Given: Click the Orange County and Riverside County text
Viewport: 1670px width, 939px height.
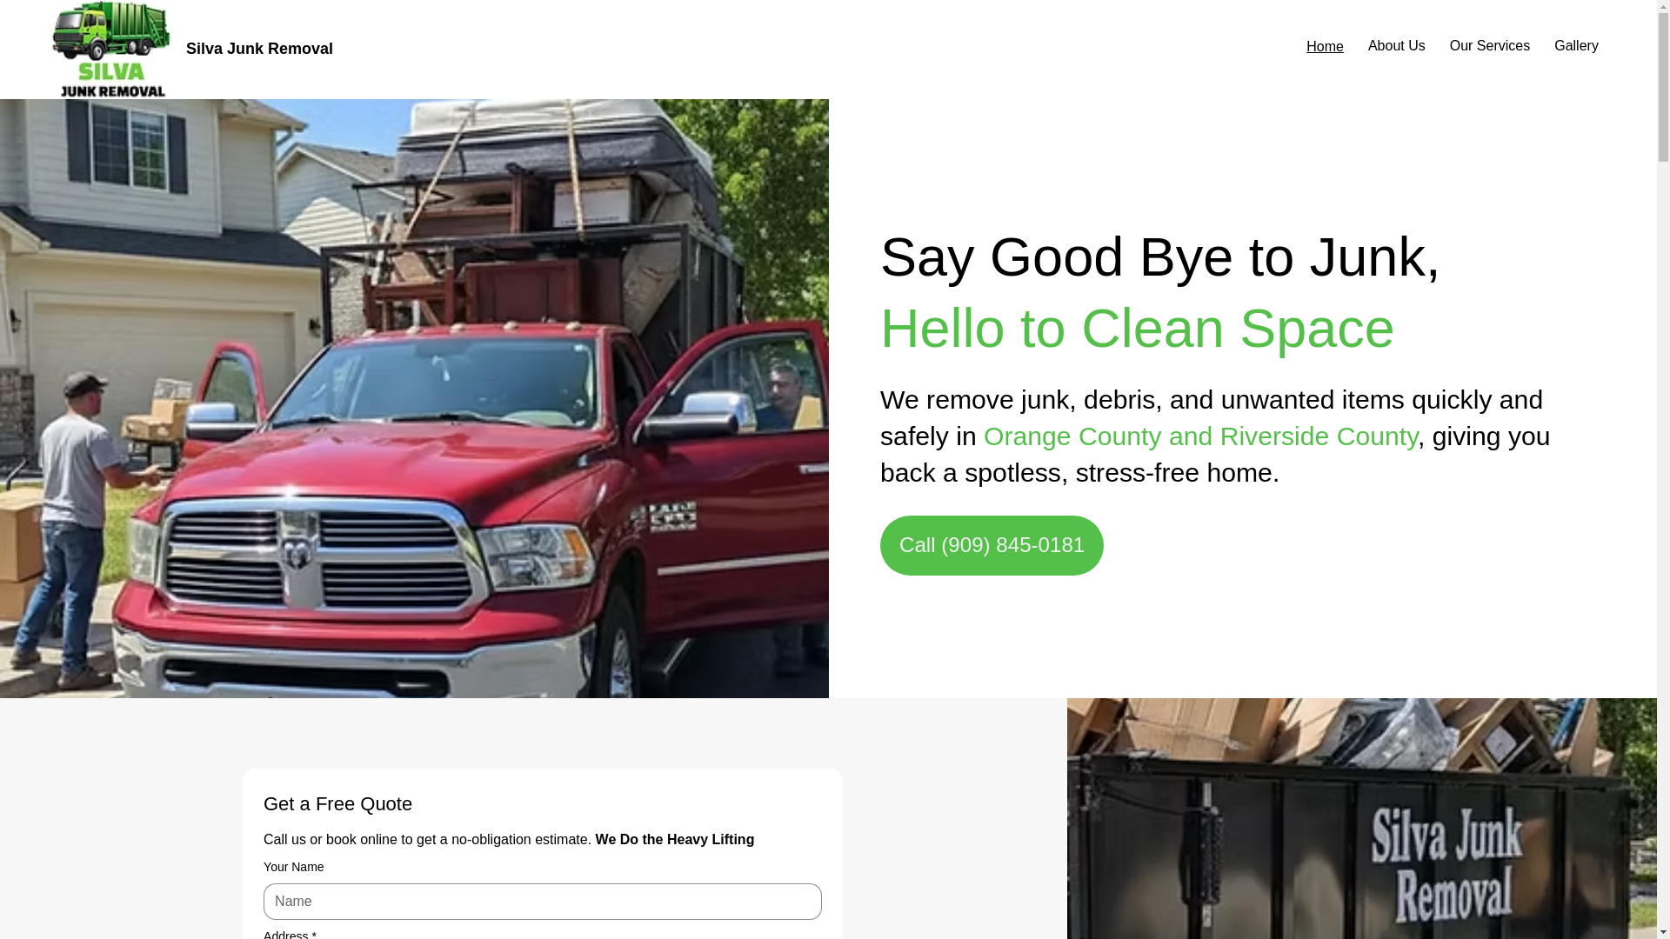Looking at the screenshot, I should [1200, 436].
